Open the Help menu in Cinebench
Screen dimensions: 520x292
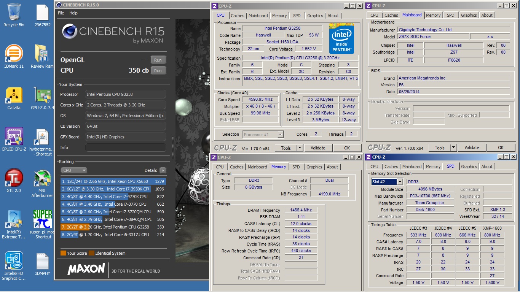pos(73,13)
